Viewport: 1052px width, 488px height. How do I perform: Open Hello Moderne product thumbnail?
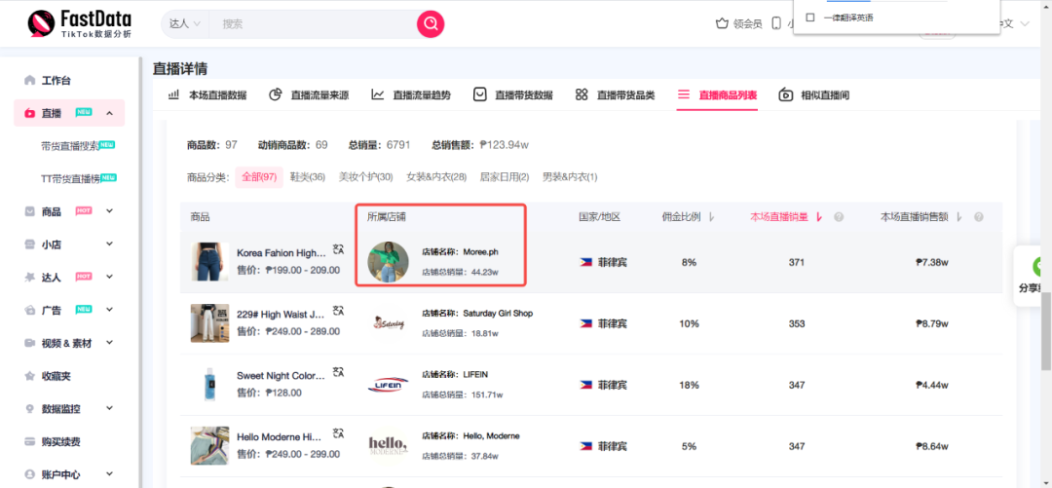tap(209, 446)
